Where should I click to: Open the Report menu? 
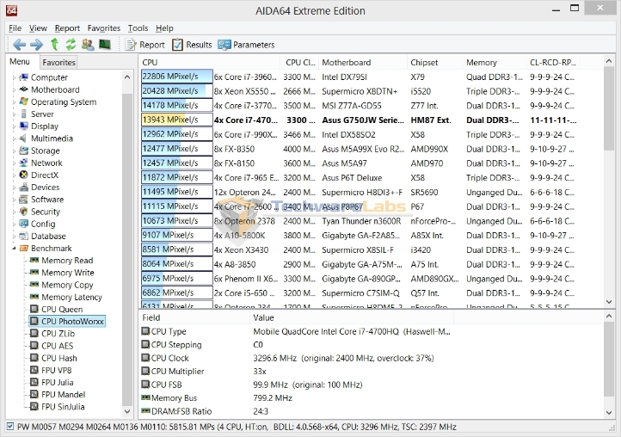67,28
